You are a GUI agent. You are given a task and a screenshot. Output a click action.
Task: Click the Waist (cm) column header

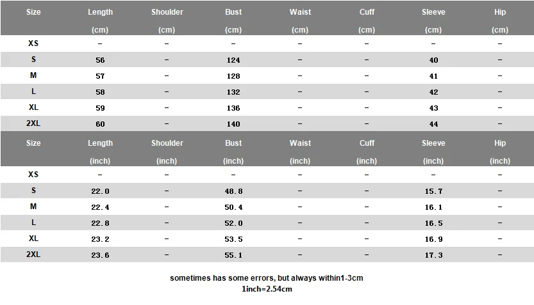pyautogui.click(x=300, y=20)
